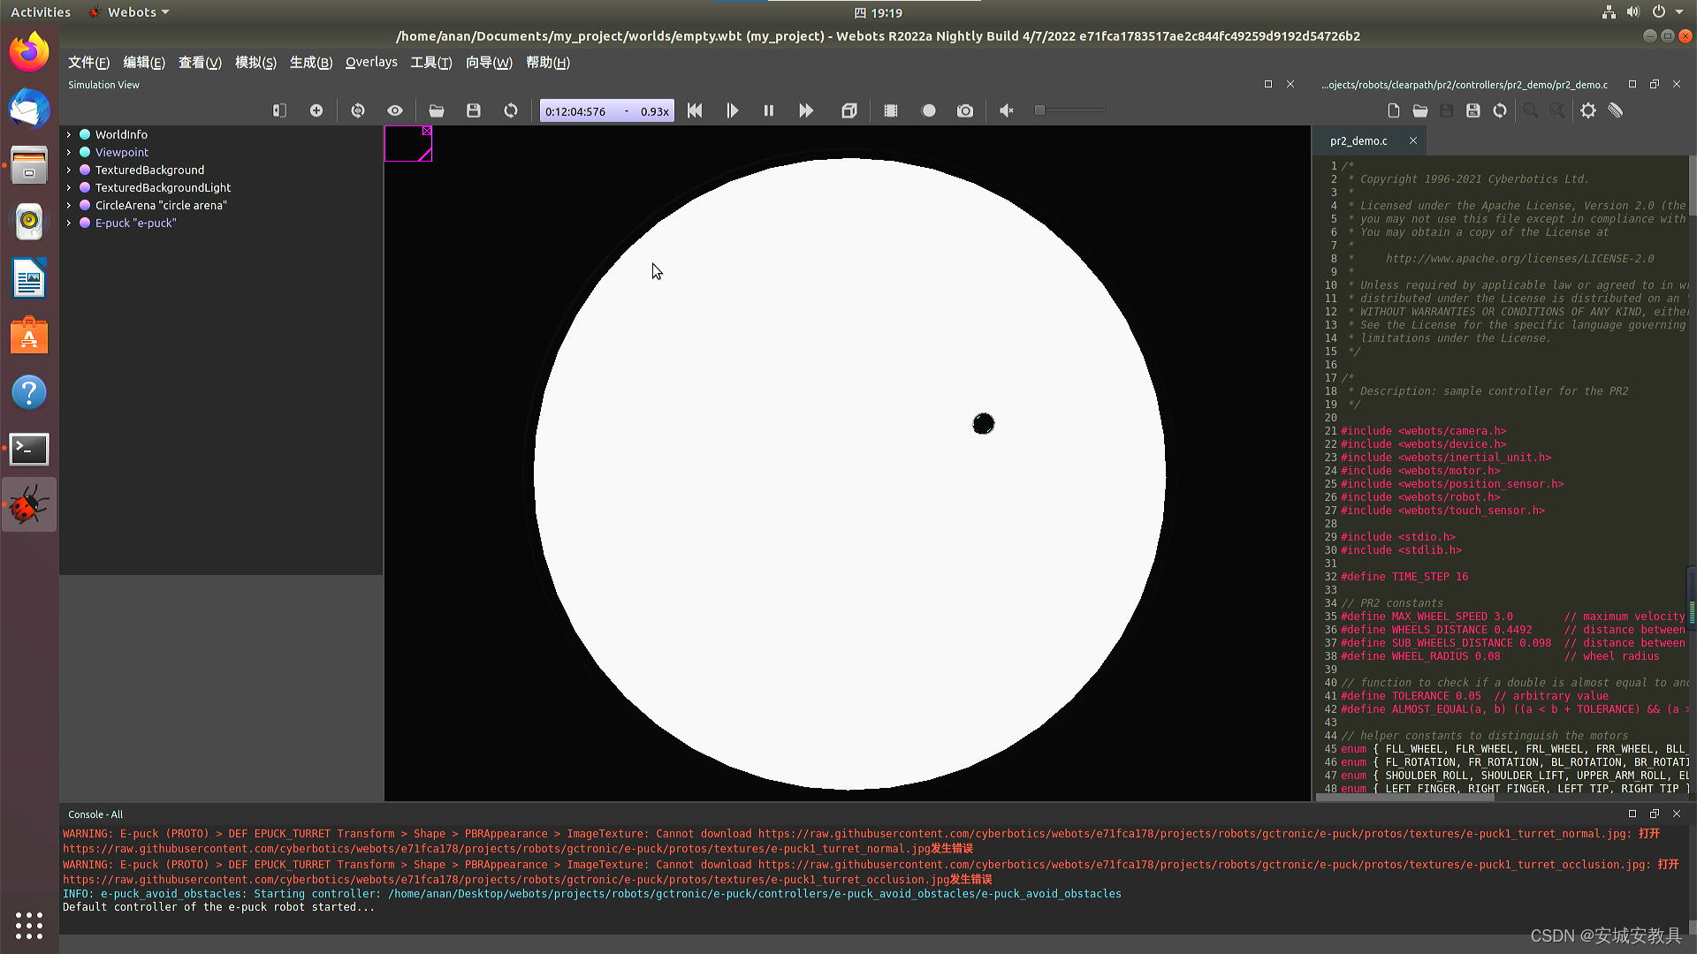Open the 向导(W) menu

[x=489, y=63]
